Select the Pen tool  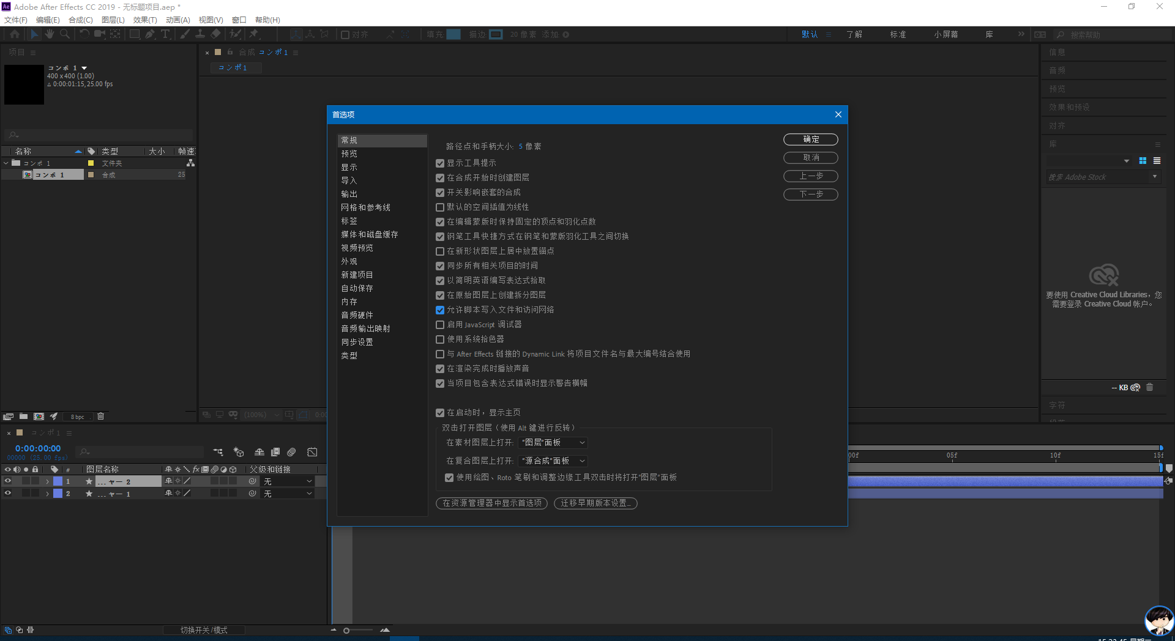[150, 34]
